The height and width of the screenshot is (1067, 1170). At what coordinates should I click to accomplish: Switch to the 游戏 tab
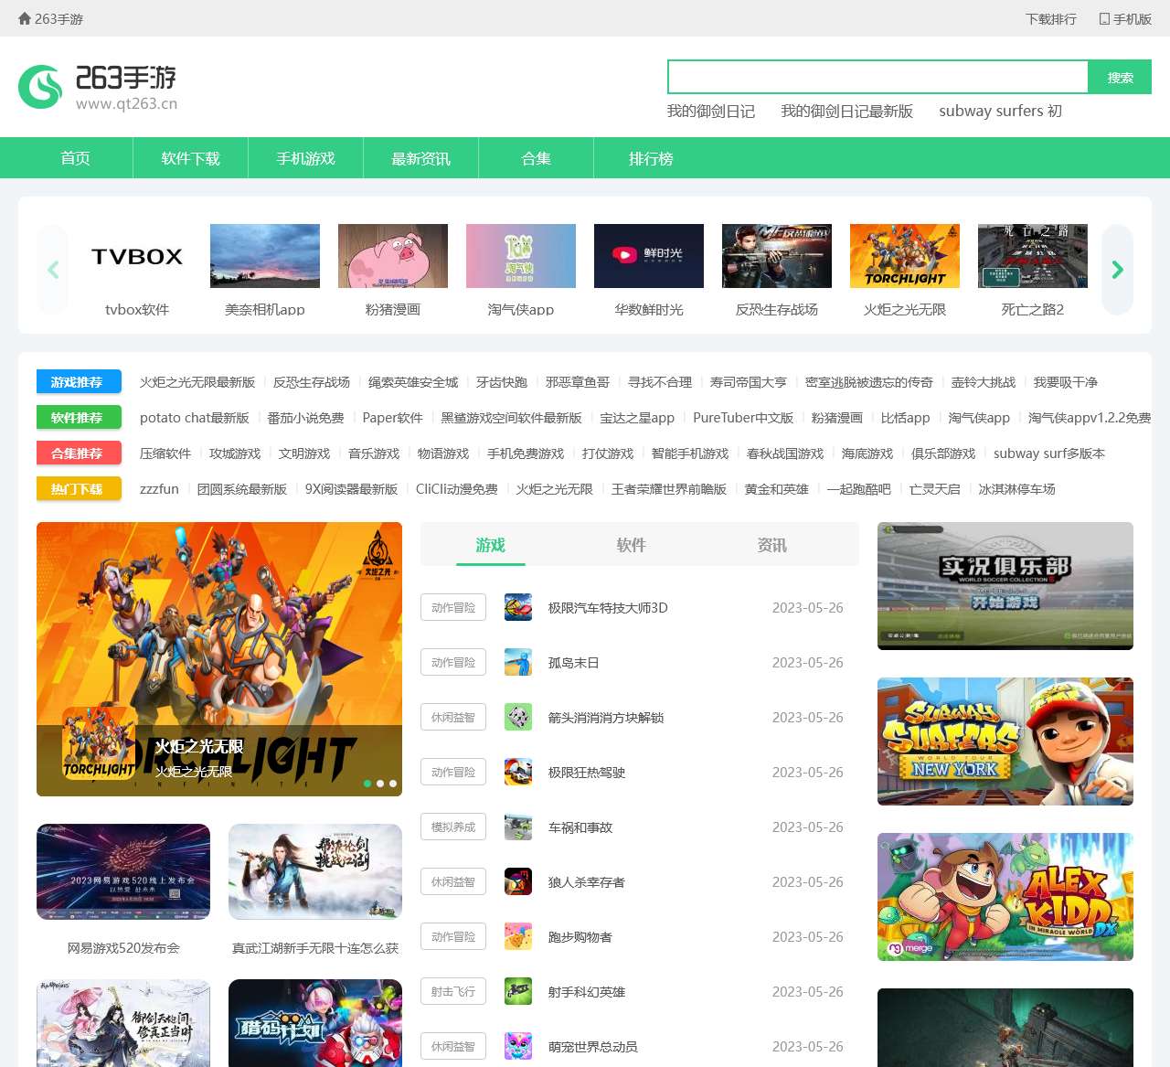(490, 545)
